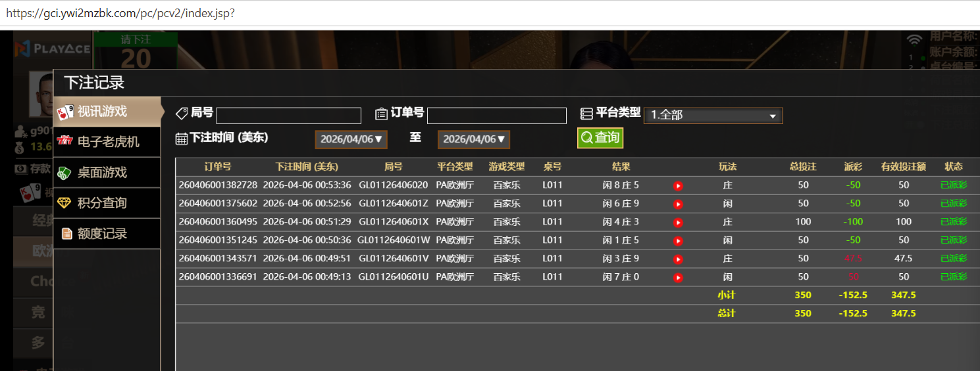Click the calendar icon beside 下注时间
980x371 pixels.
click(x=182, y=139)
